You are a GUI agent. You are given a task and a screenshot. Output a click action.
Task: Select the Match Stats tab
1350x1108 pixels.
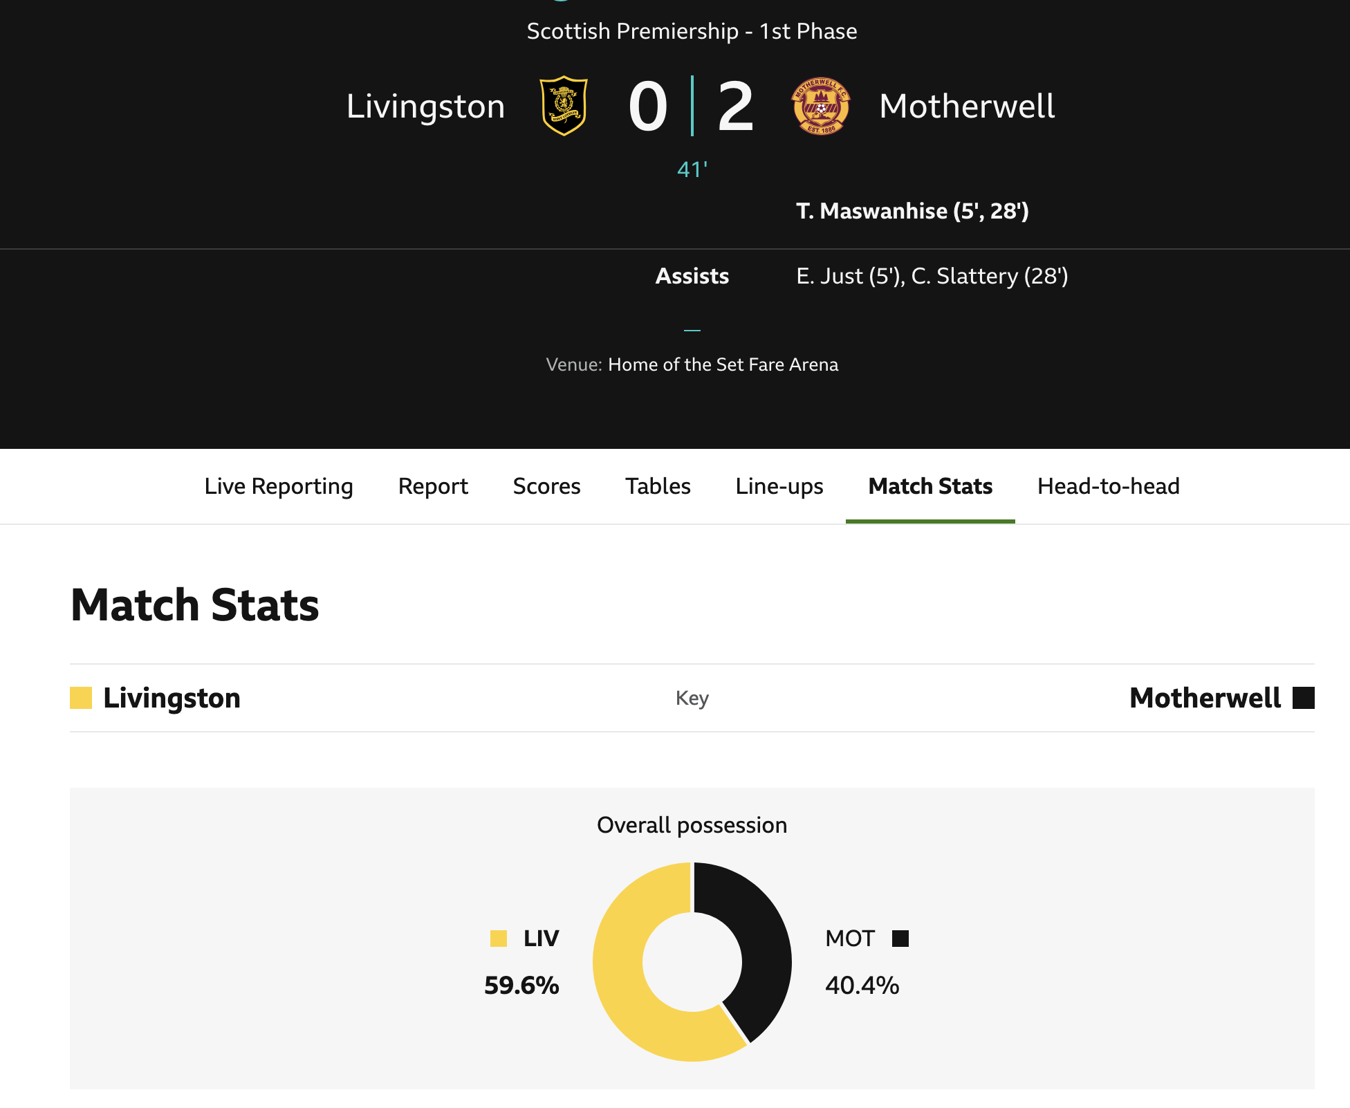930,486
